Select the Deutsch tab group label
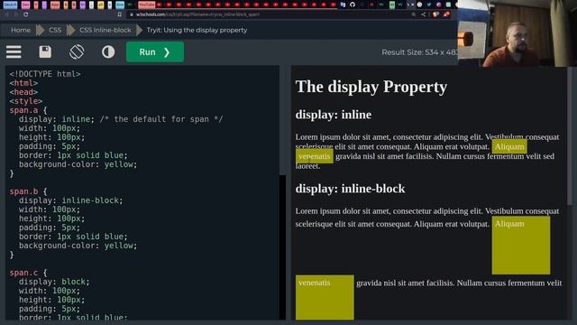The image size is (577, 325). (10, 5)
